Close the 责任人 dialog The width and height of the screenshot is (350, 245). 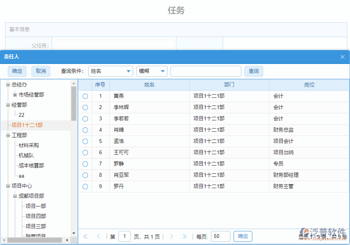click(x=342, y=57)
